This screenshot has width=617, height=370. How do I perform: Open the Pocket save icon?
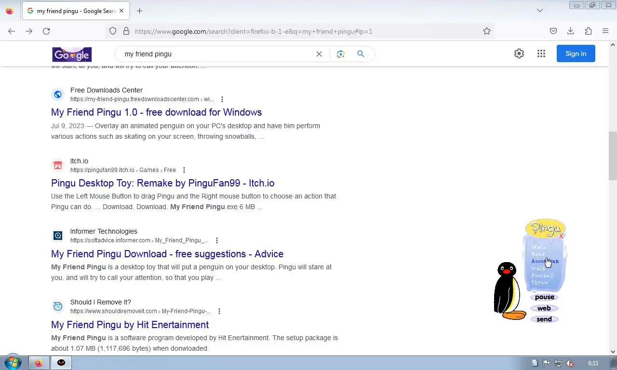click(x=553, y=31)
